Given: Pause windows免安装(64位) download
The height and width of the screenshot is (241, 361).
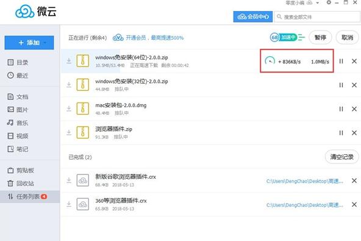Looking at the screenshot, I should coord(341,61).
